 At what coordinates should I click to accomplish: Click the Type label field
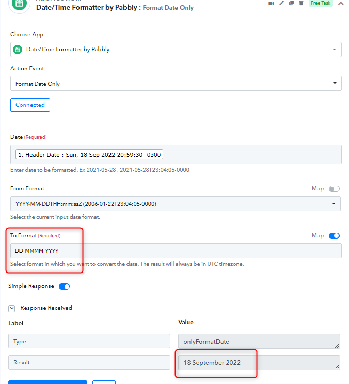[89, 341]
